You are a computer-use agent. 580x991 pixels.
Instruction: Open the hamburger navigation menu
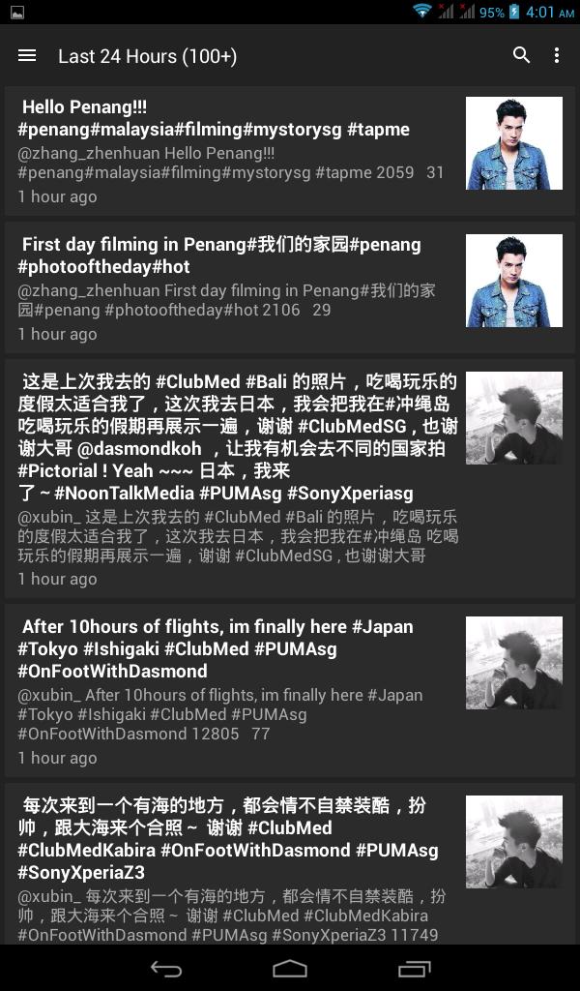pos(27,55)
